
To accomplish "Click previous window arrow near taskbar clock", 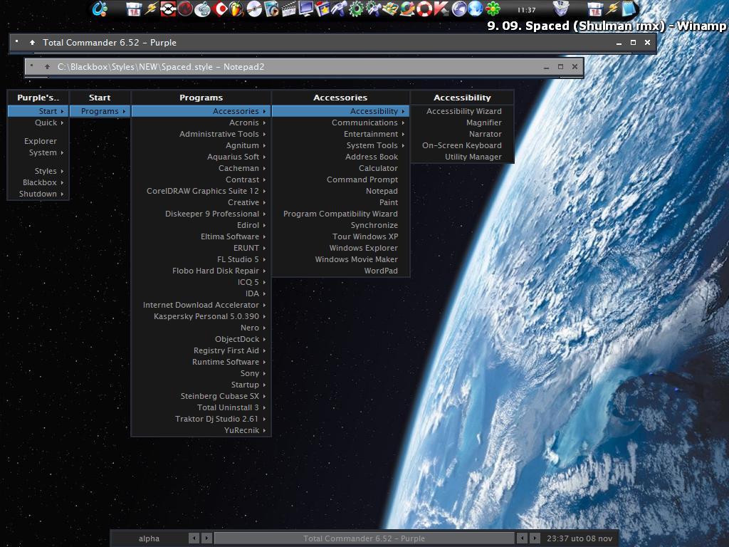I will (x=522, y=538).
